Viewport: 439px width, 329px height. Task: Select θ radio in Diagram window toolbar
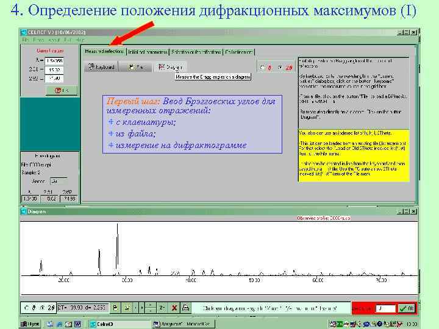click(x=27, y=308)
